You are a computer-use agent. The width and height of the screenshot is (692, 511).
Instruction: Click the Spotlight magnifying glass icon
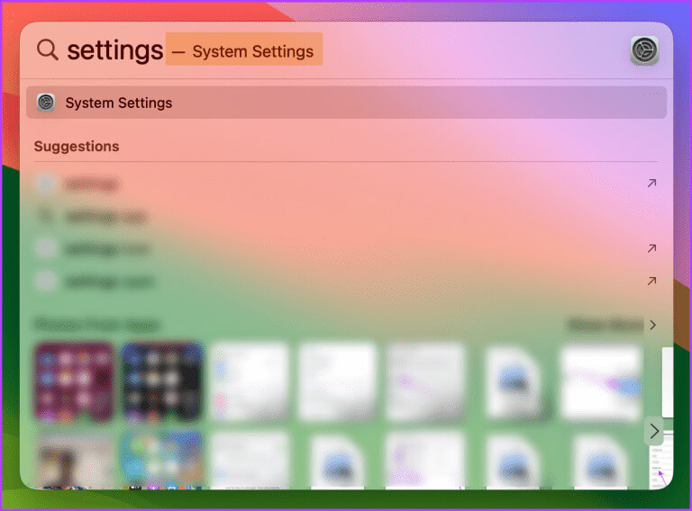[x=47, y=49]
